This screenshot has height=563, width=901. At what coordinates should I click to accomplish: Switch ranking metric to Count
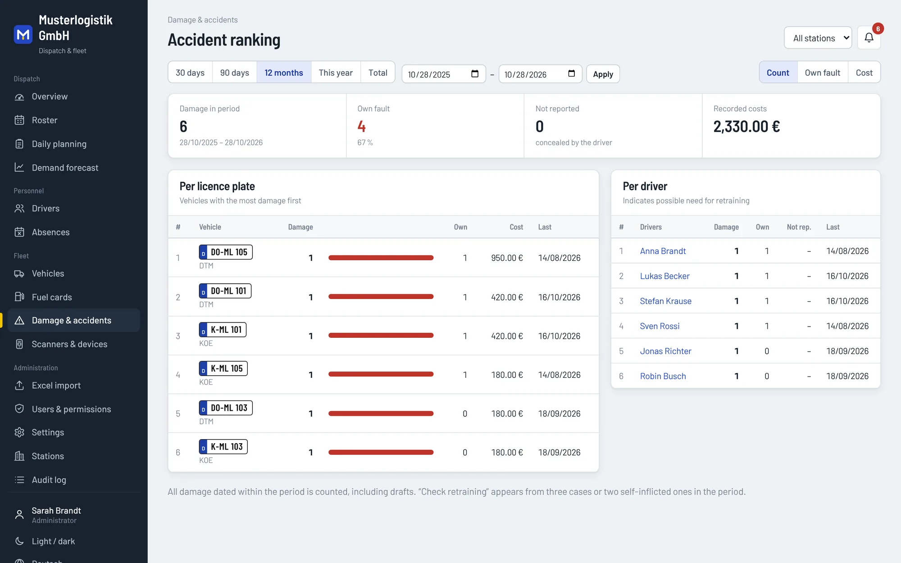pos(778,73)
